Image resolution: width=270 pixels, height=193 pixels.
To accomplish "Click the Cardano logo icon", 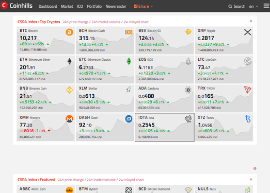I will 188,90.
